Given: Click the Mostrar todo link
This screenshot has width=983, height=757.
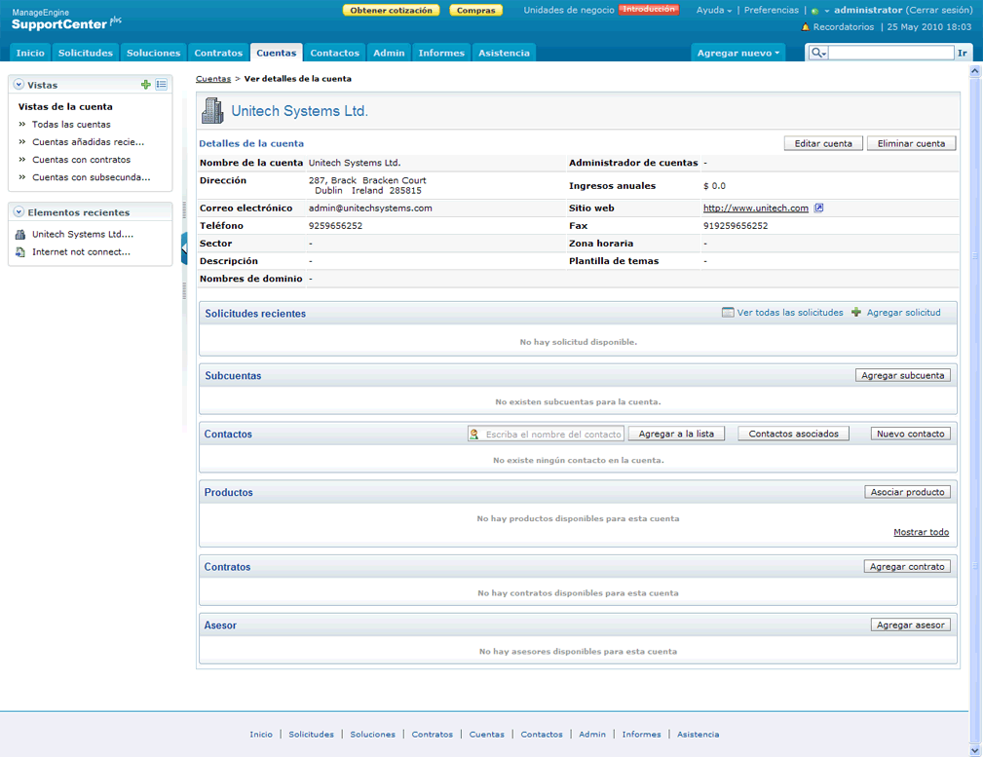Looking at the screenshot, I should point(921,532).
